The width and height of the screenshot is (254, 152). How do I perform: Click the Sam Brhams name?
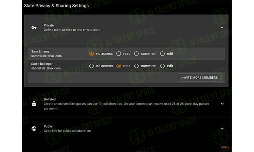point(40,51)
